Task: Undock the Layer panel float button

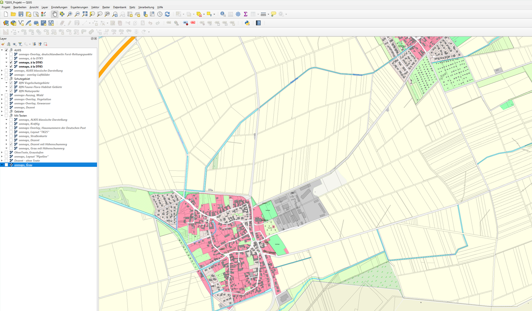Action: coord(92,38)
